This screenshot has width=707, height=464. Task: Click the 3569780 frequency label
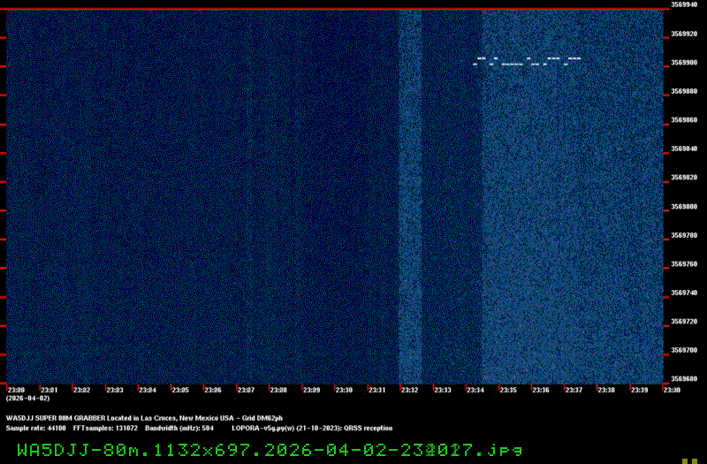684,235
